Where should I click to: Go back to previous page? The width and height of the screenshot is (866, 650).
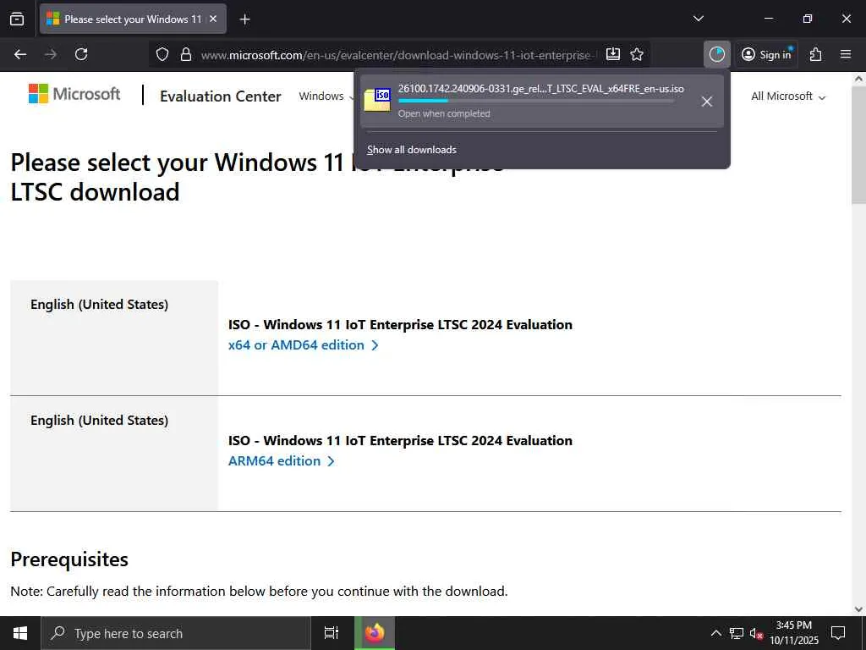pyautogui.click(x=20, y=54)
